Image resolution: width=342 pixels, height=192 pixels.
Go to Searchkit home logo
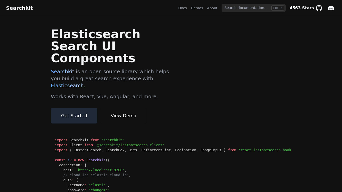point(19,8)
